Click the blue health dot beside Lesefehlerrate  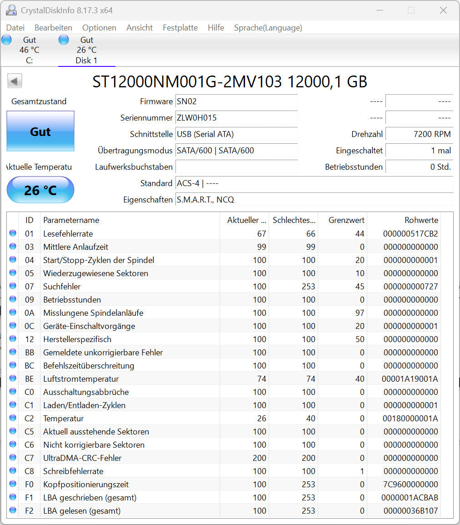click(13, 233)
